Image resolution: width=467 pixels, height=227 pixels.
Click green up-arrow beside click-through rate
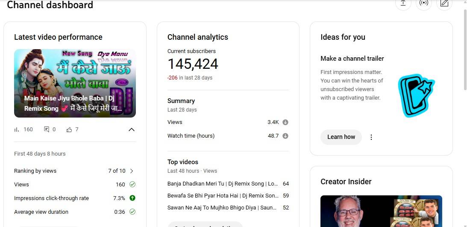132,198
